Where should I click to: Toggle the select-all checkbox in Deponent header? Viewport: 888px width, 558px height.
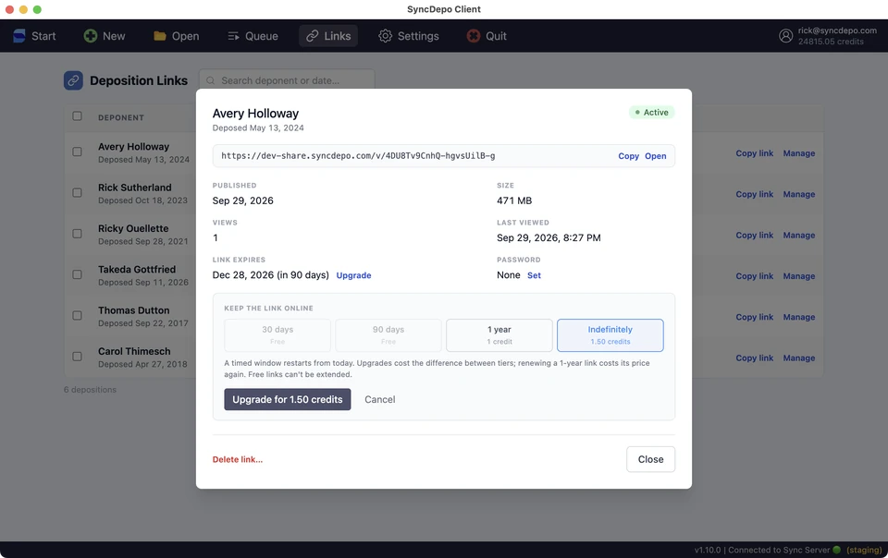click(x=77, y=115)
